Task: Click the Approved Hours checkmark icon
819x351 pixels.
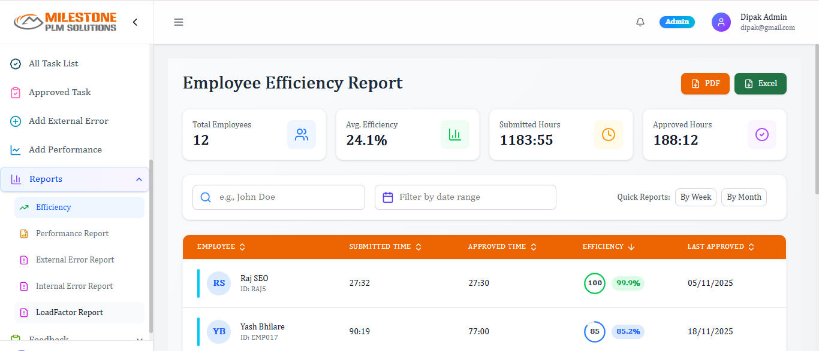Action: click(x=762, y=135)
